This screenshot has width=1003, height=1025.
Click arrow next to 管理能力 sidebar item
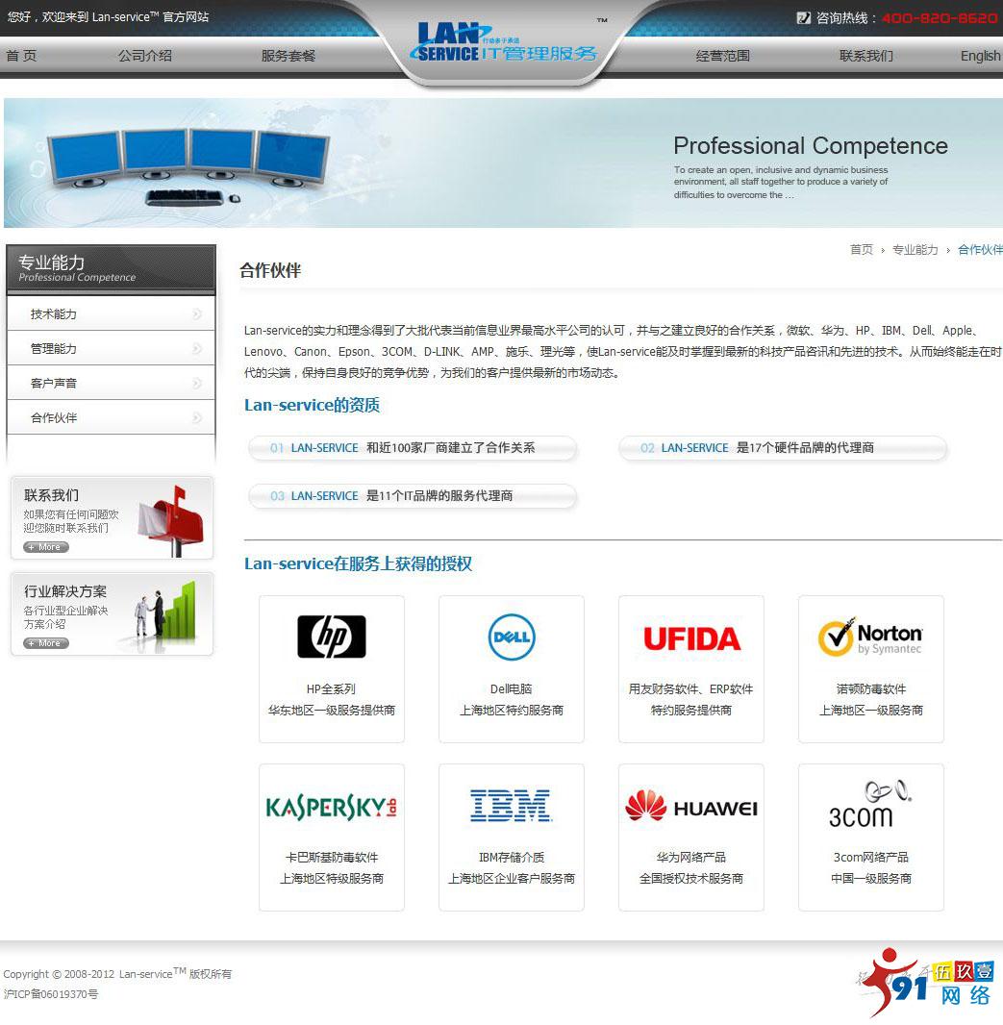pyautogui.click(x=197, y=348)
